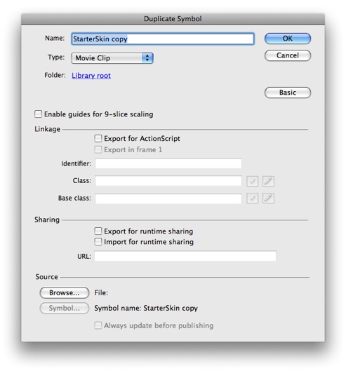The image size is (346, 371).
Task: Open the Type dropdown showing Movie Clip
Action: [x=112, y=58]
